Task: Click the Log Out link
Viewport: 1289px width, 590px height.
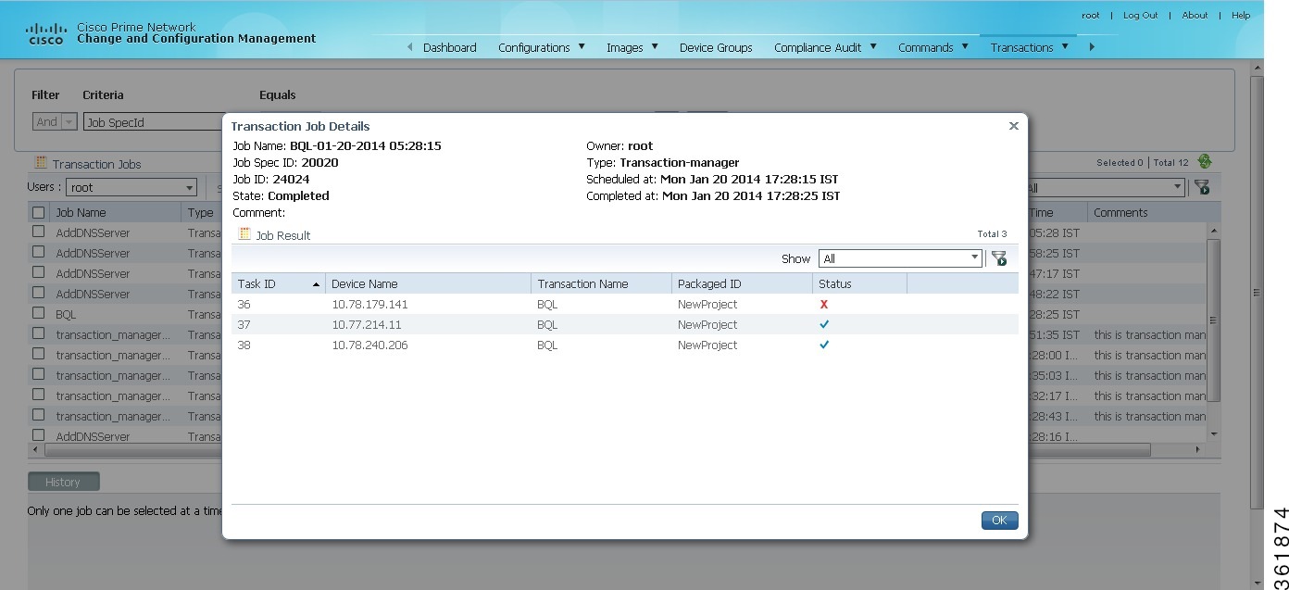Action: [1140, 15]
